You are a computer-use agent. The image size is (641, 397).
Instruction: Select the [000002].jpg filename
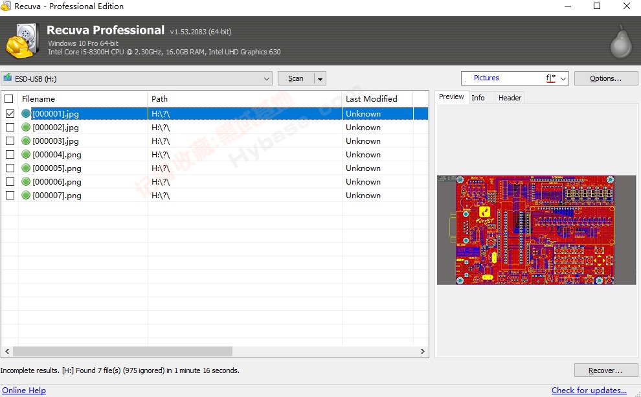pyautogui.click(x=56, y=127)
